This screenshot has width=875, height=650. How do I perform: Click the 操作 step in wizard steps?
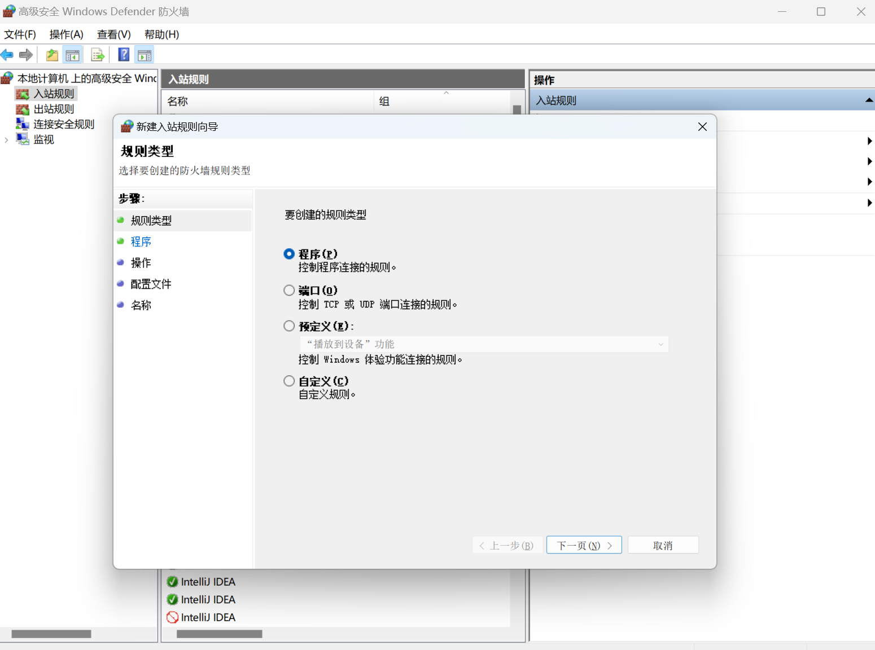tap(141, 263)
